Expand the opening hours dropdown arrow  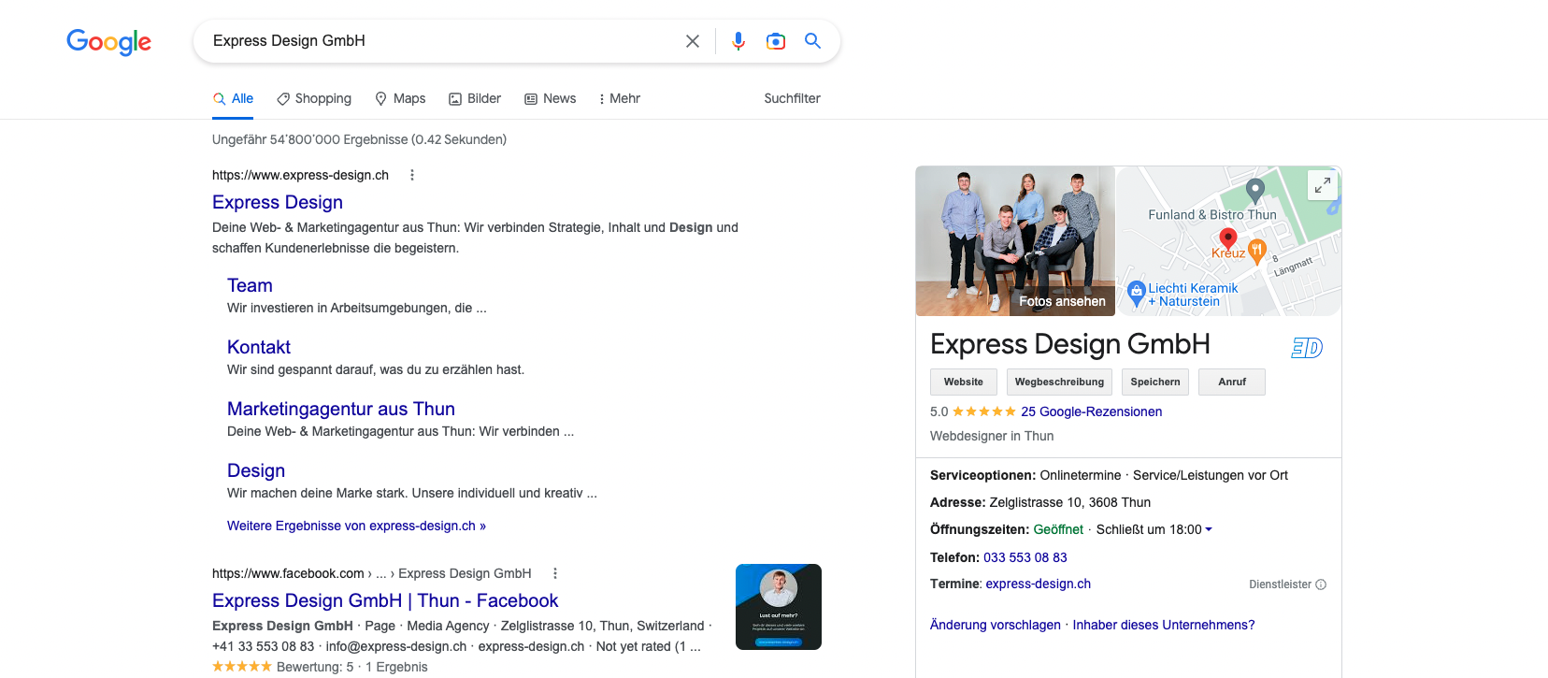[x=1209, y=529]
